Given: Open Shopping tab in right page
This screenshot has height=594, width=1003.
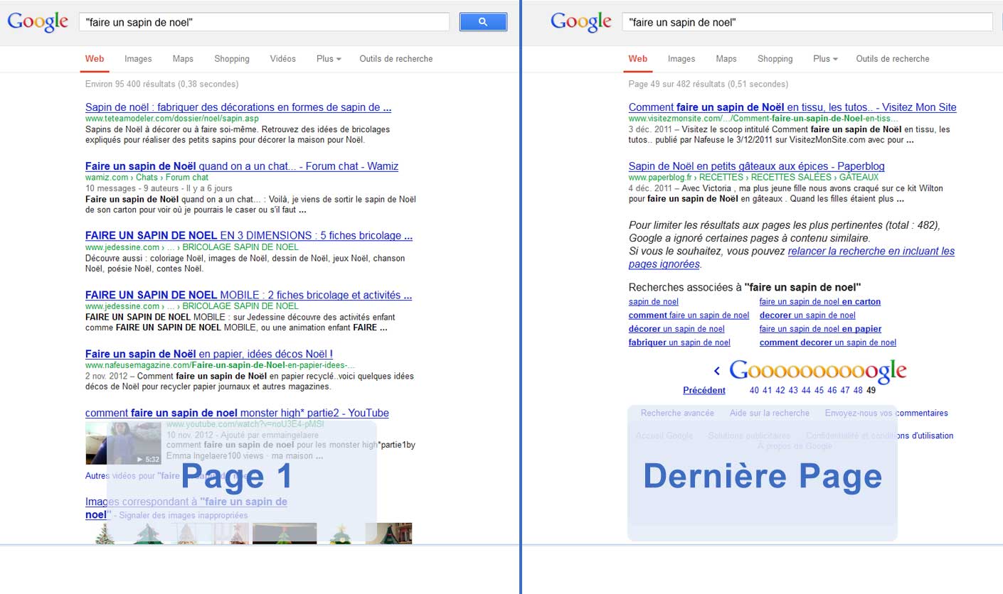Looking at the screenshot, I should click(x=775, y=59).
